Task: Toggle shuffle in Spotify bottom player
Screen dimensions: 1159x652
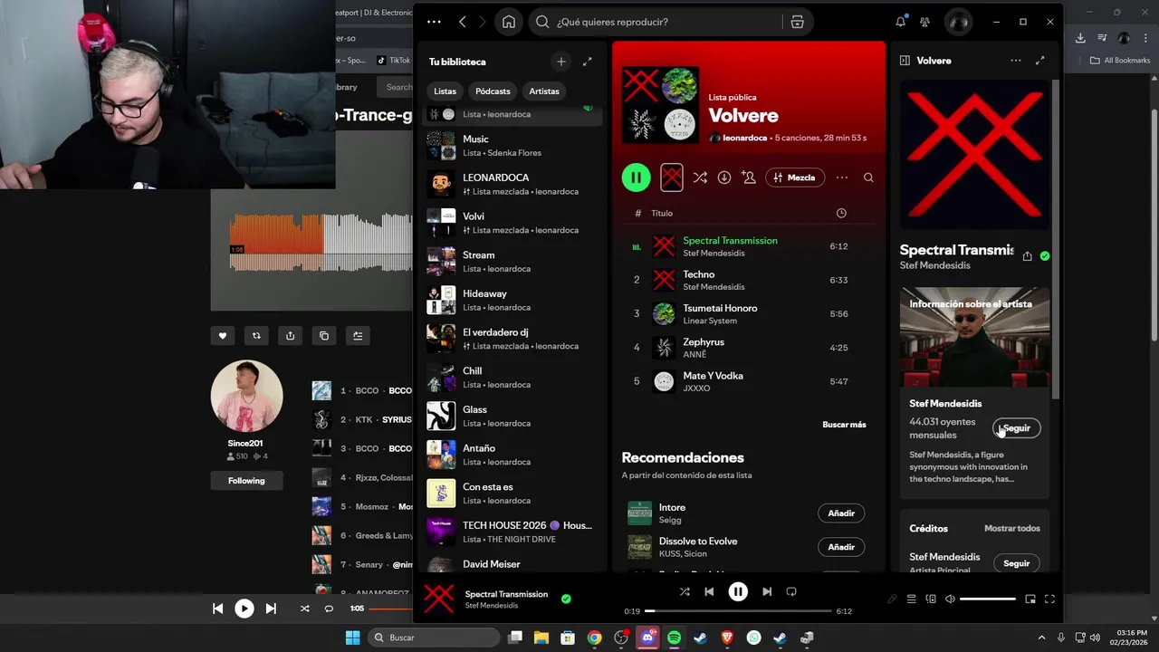Action: tap(685, 591)
